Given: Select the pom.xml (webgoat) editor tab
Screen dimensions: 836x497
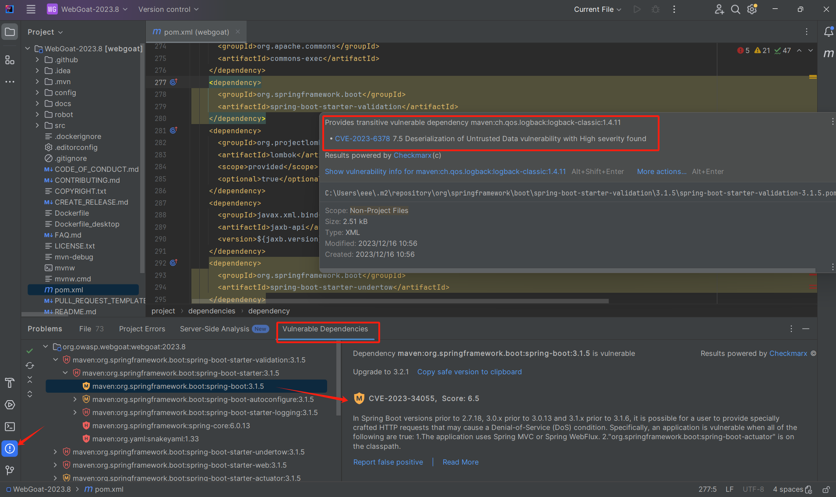Looking at the screenshot, I should click(196, 32).
